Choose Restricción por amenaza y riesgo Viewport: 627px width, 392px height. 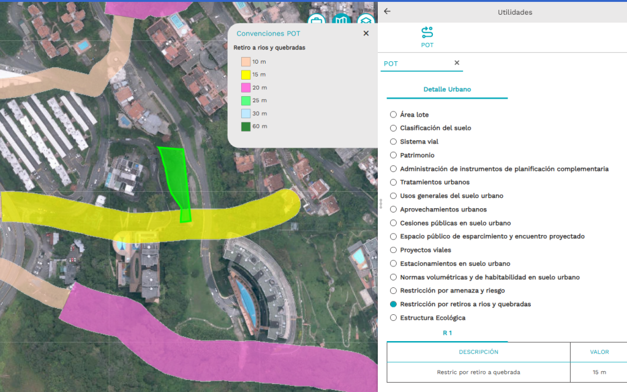393,290
